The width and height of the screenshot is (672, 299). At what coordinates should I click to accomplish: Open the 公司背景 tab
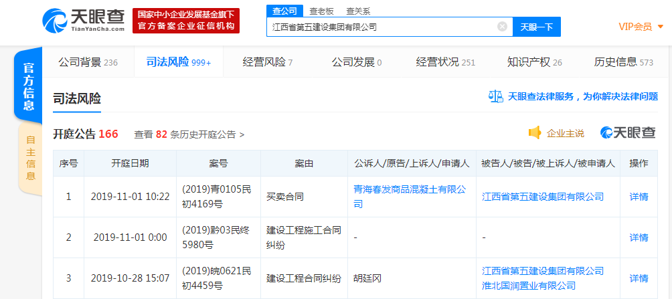pyautogui.click(x=88, y=62)
